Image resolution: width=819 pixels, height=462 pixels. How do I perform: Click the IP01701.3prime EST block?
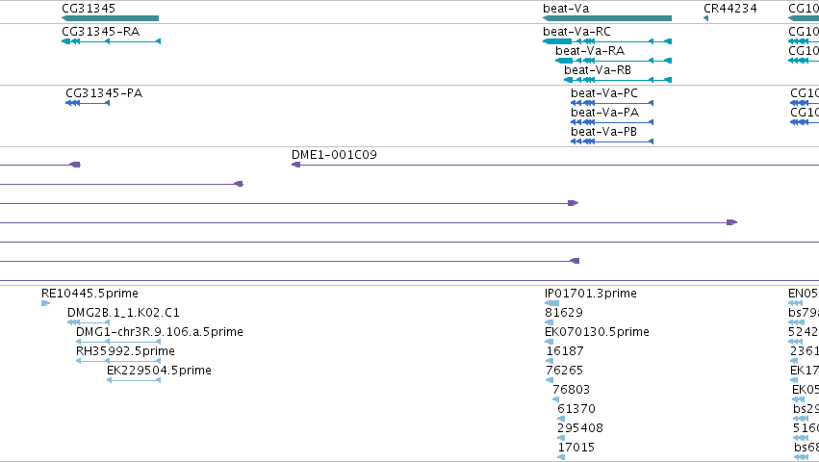(551, 303)
